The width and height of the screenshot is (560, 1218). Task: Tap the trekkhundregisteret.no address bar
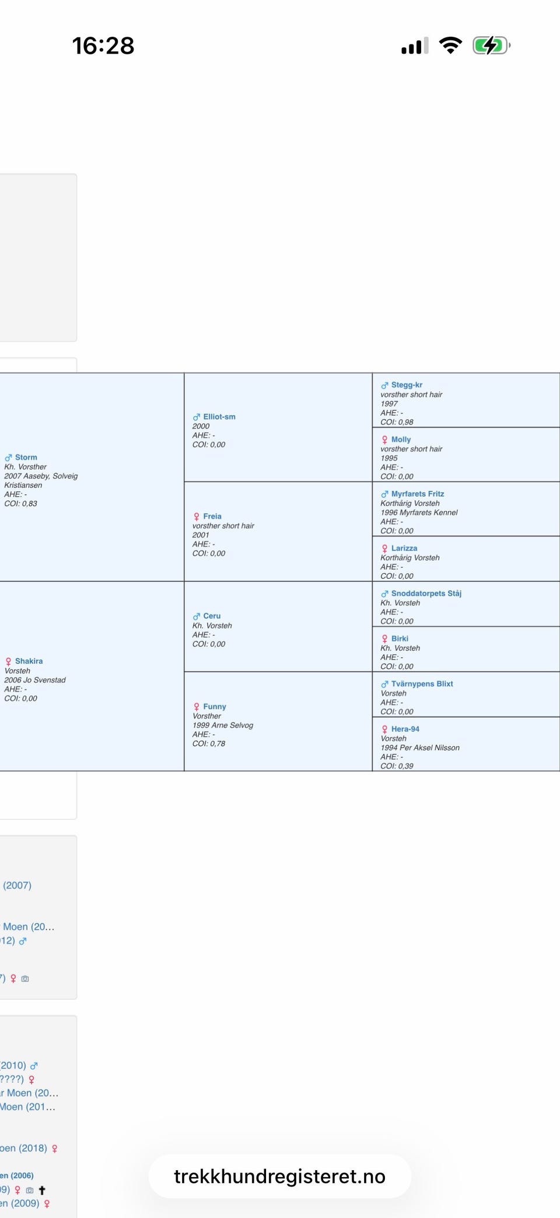[x=280, y=1176]
